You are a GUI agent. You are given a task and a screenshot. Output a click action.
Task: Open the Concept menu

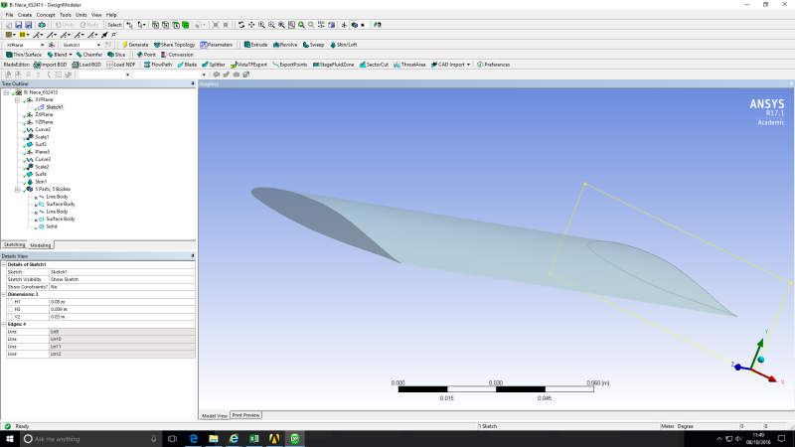click(46, 15)
